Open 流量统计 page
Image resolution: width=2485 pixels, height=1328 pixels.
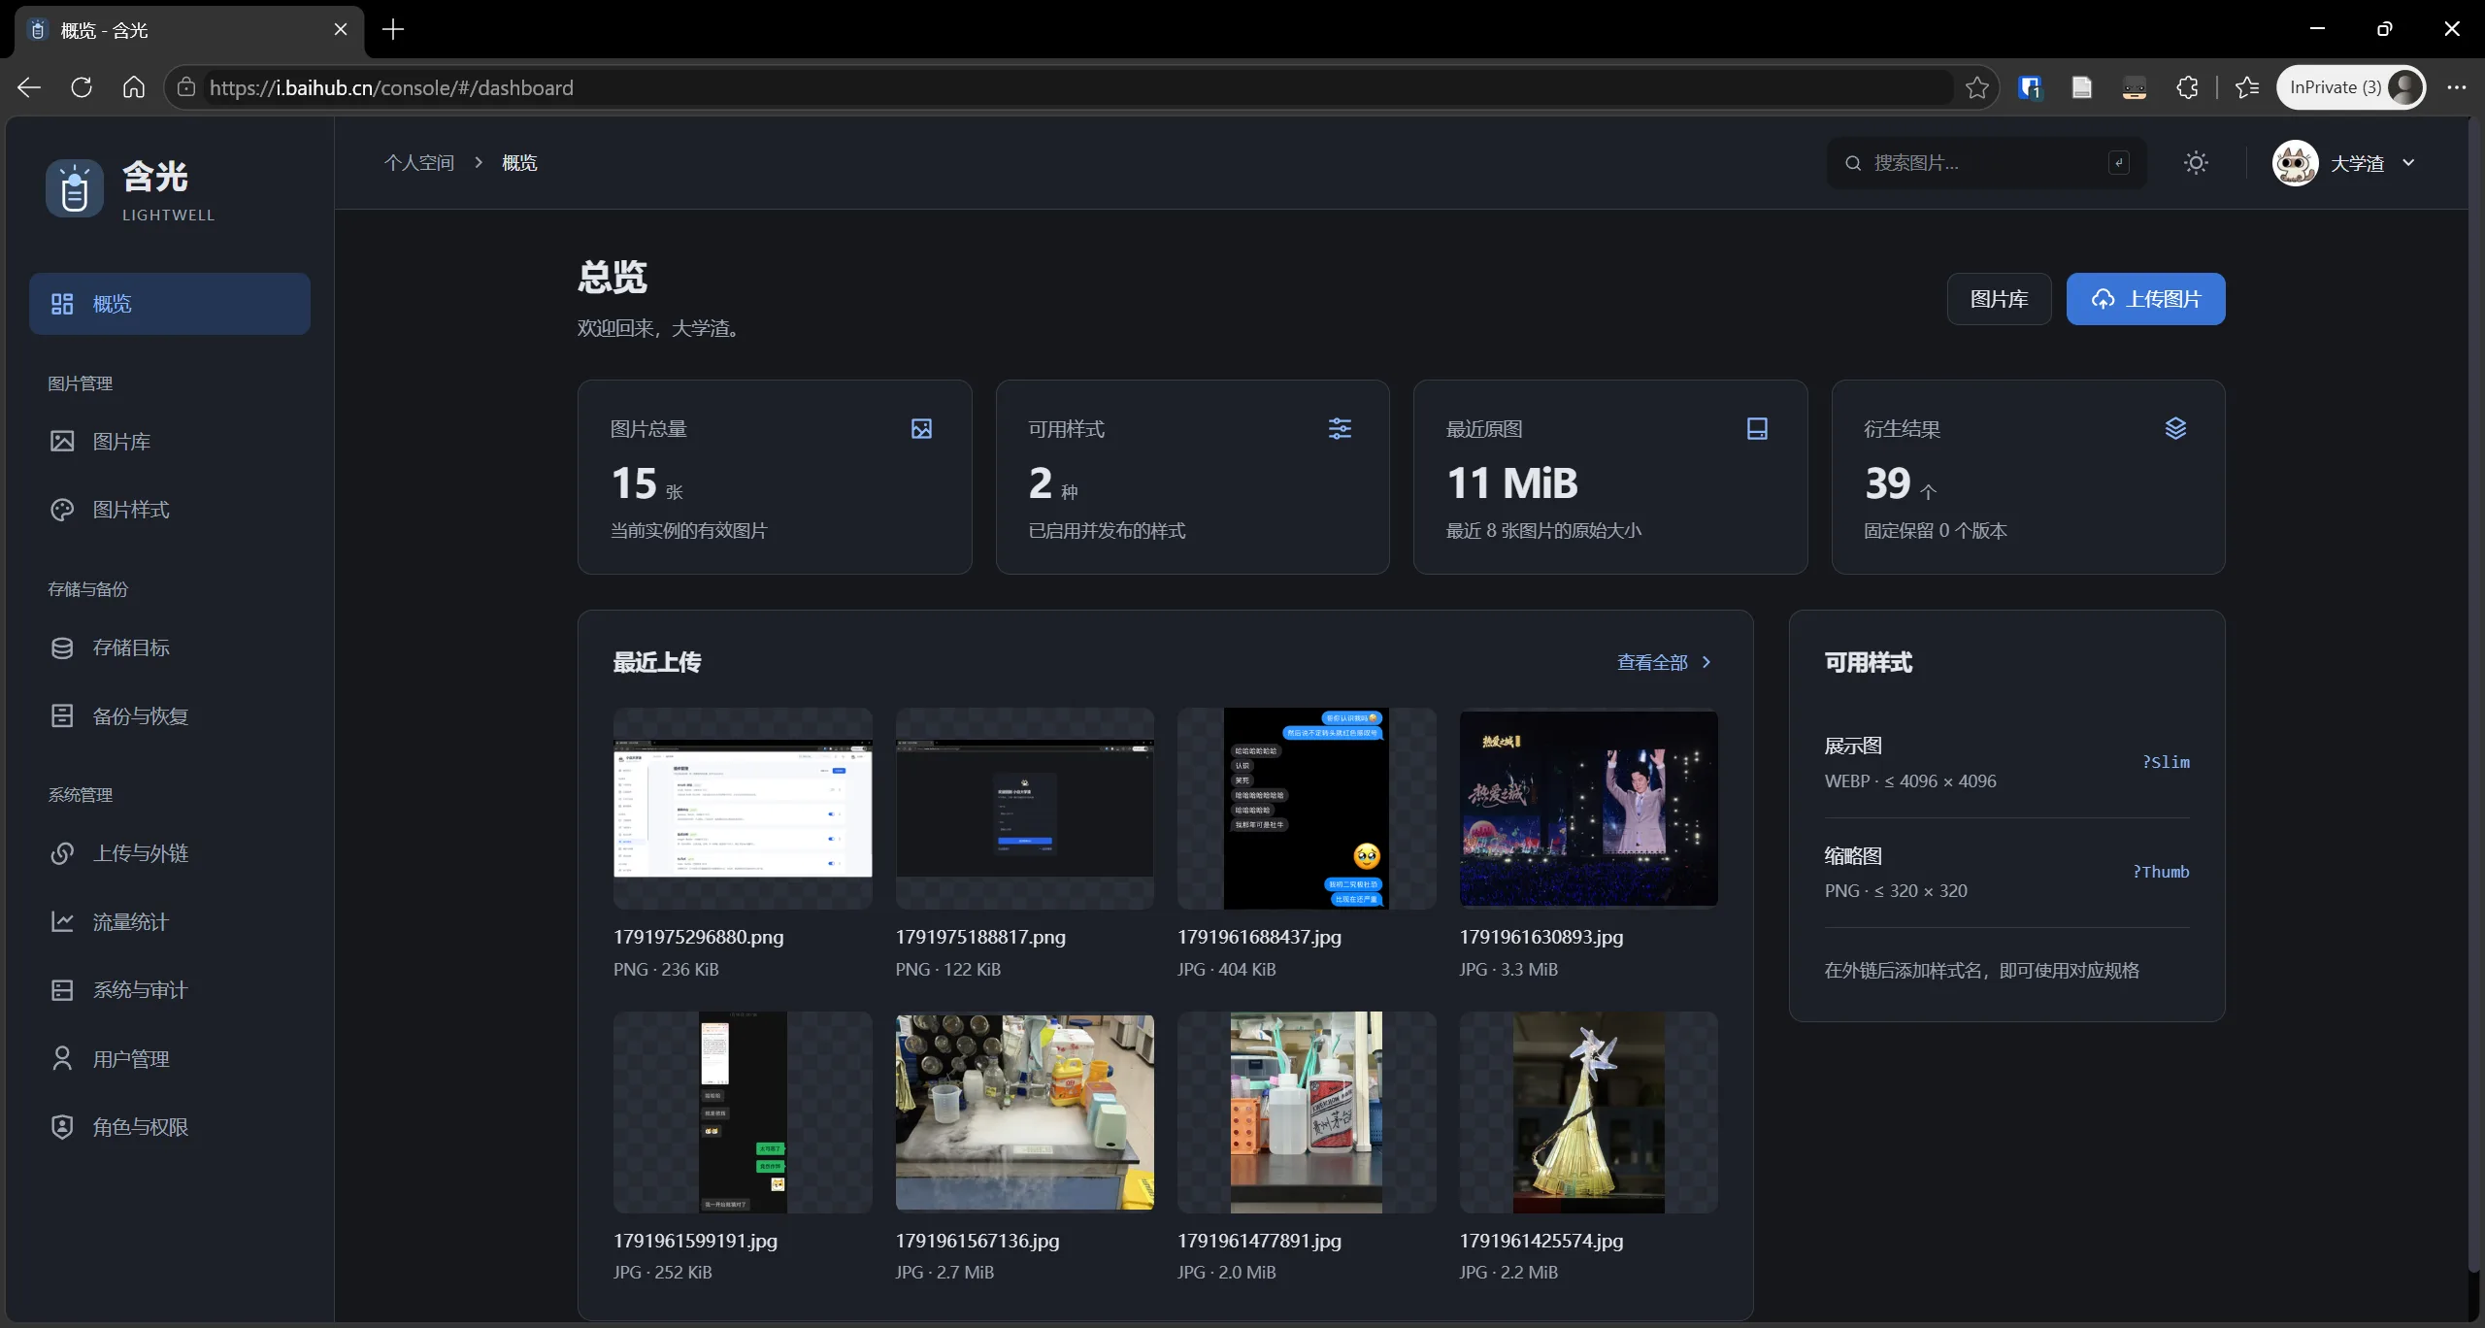coord(170,922)
